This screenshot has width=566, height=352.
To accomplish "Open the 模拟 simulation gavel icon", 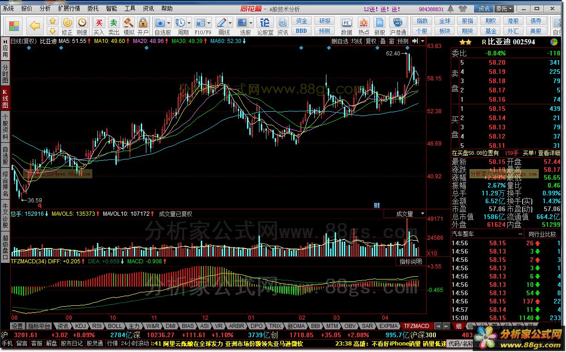I will tap(129, 26).
